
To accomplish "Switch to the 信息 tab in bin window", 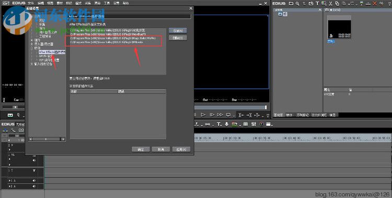I will pos(332,115).
